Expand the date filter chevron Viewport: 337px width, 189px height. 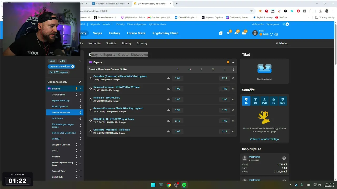click(x=80, y=61)
